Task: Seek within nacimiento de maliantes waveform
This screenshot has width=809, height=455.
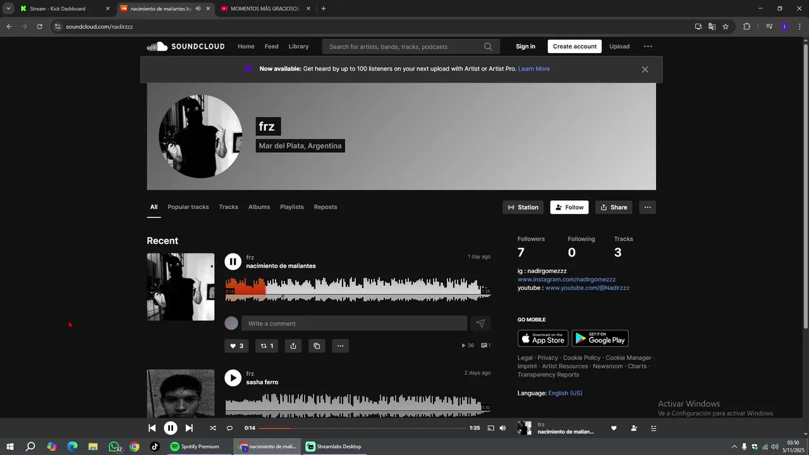Action: tap(358, 289)
